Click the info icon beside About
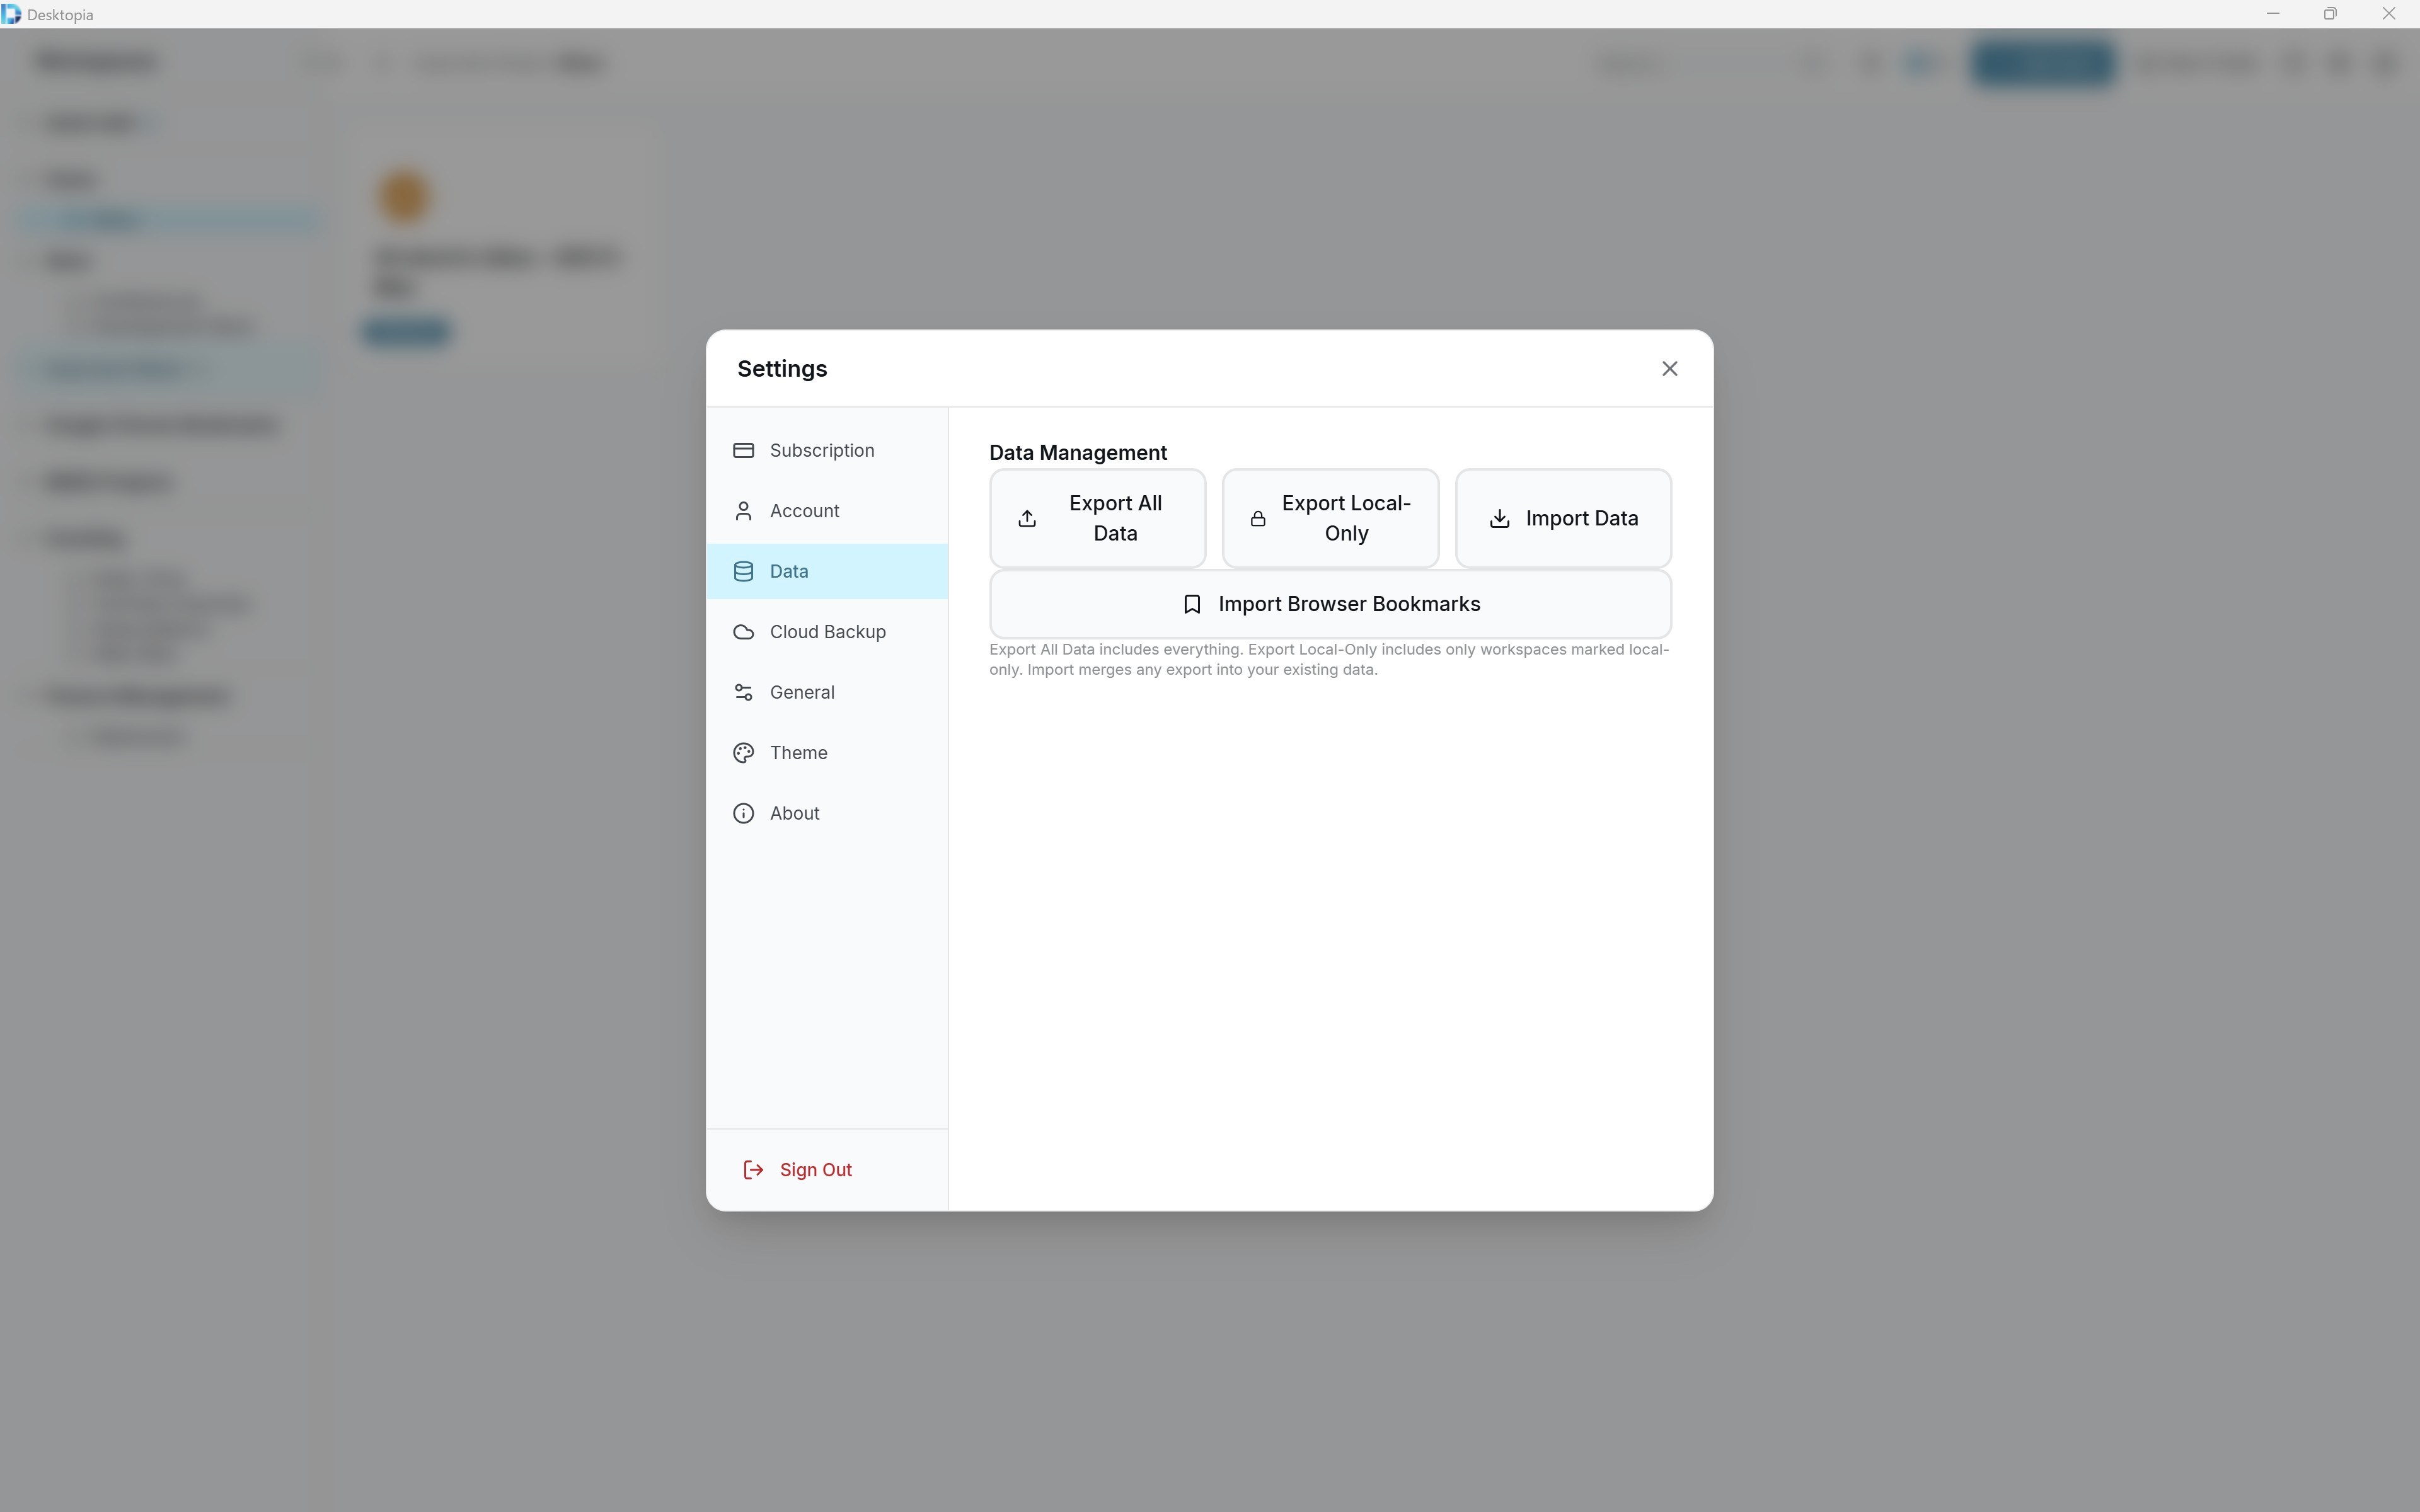 (x=743, y=813)
